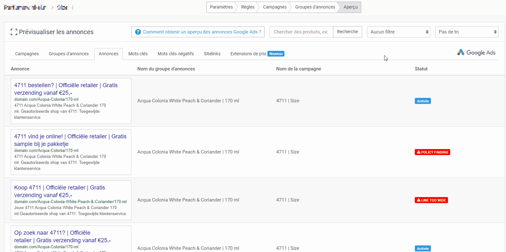Screen dimensions: 506x252
Task: Go to the Paramètres step
Action: tap(221, 7)
